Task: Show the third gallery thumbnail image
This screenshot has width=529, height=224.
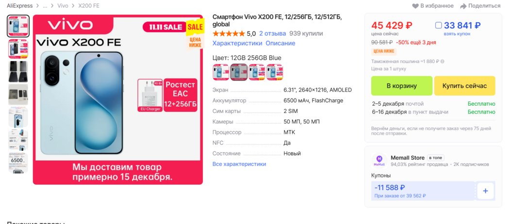Action: click(x=18, y=71)
